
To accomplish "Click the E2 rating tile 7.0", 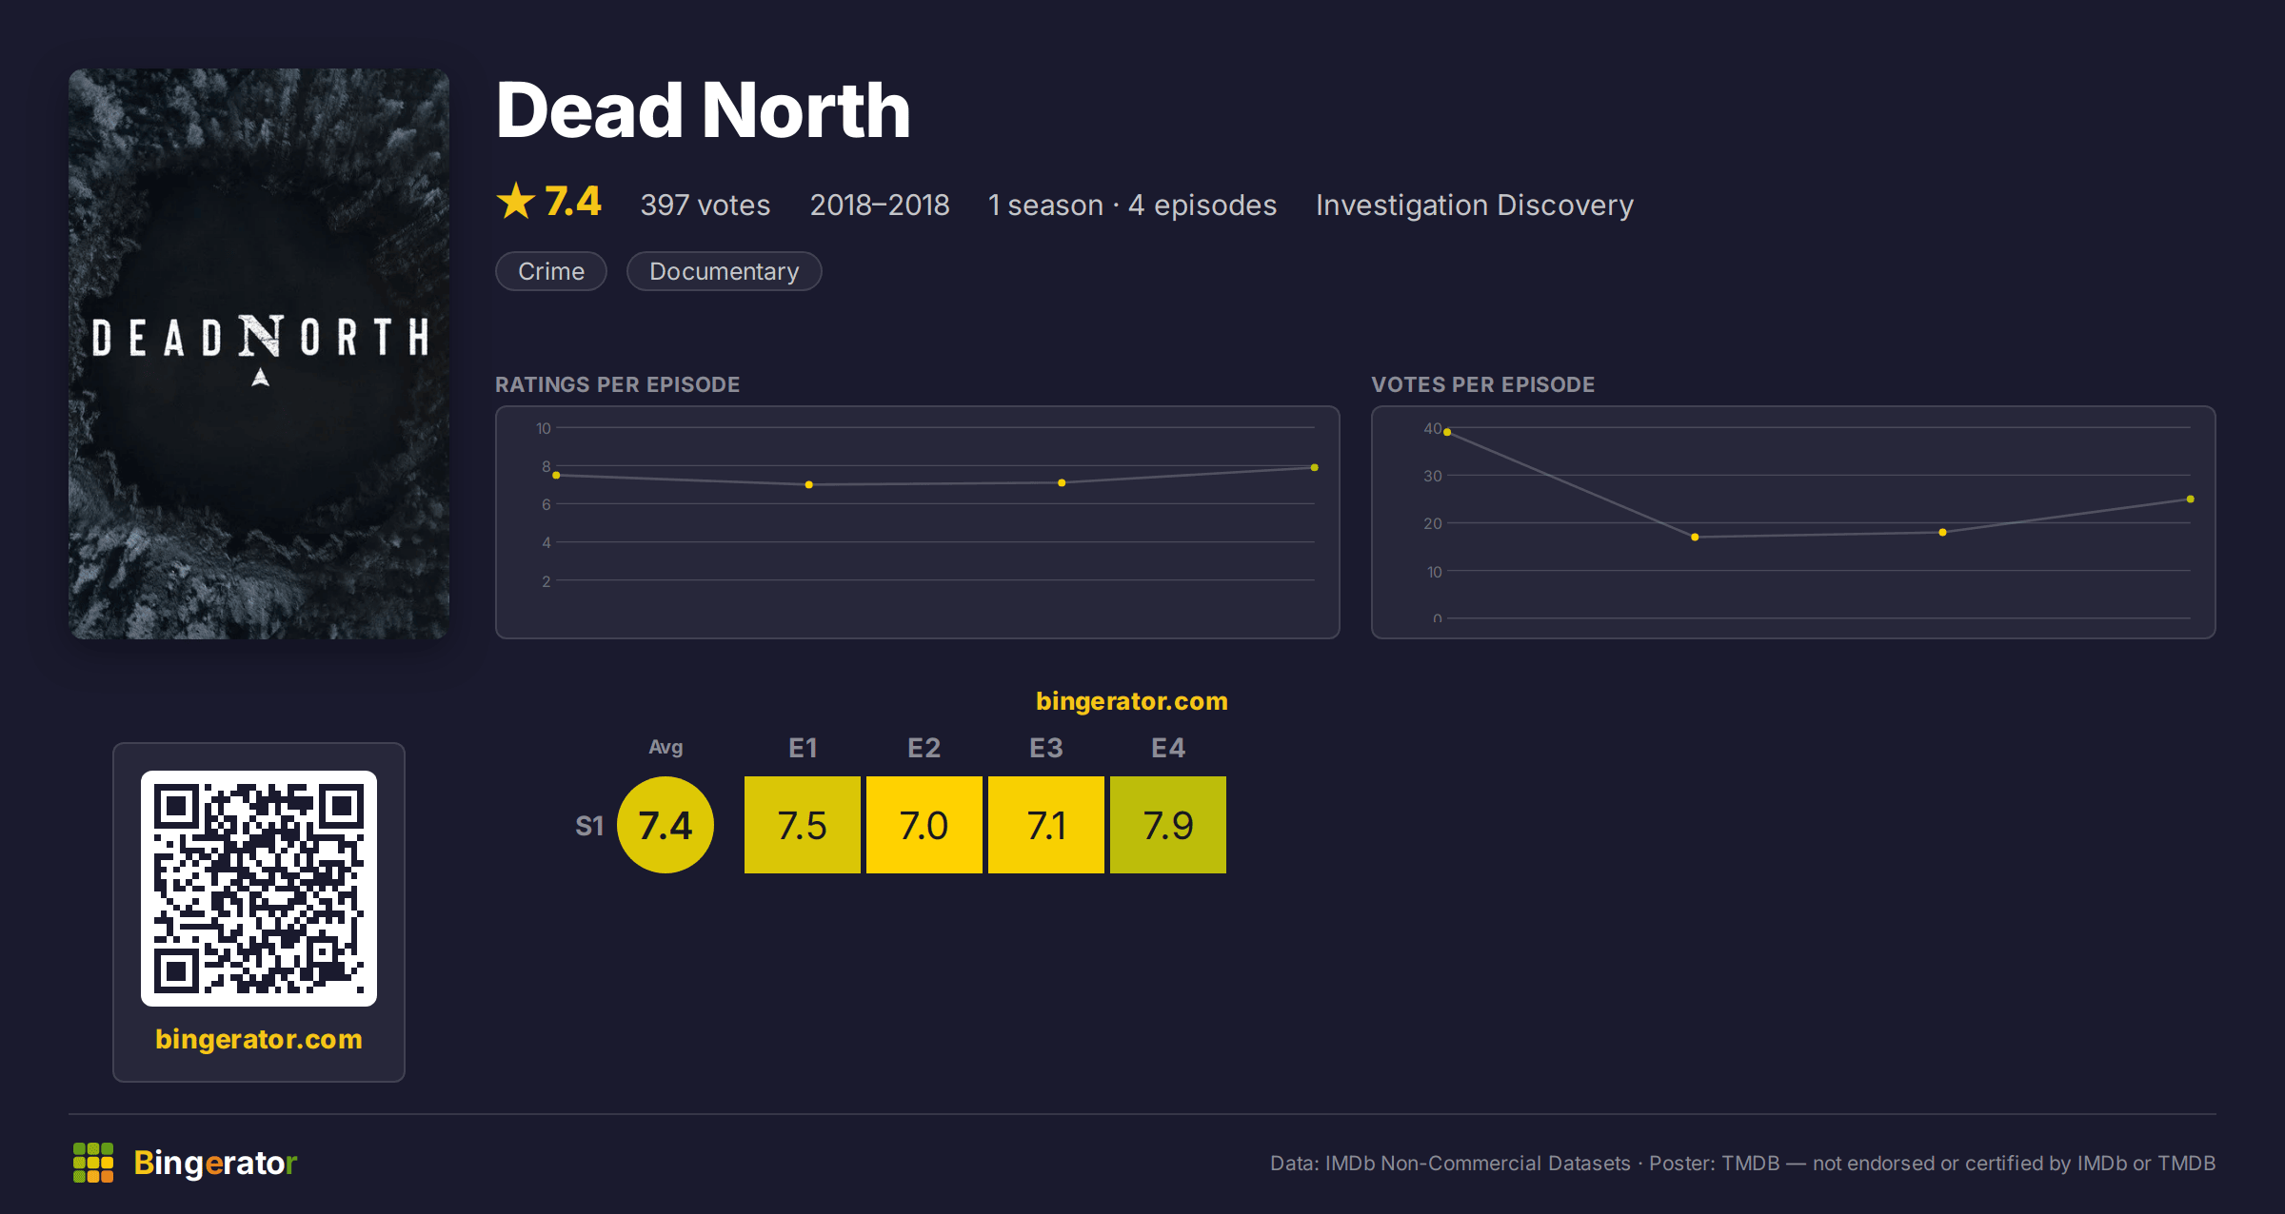I will (924, 825).
